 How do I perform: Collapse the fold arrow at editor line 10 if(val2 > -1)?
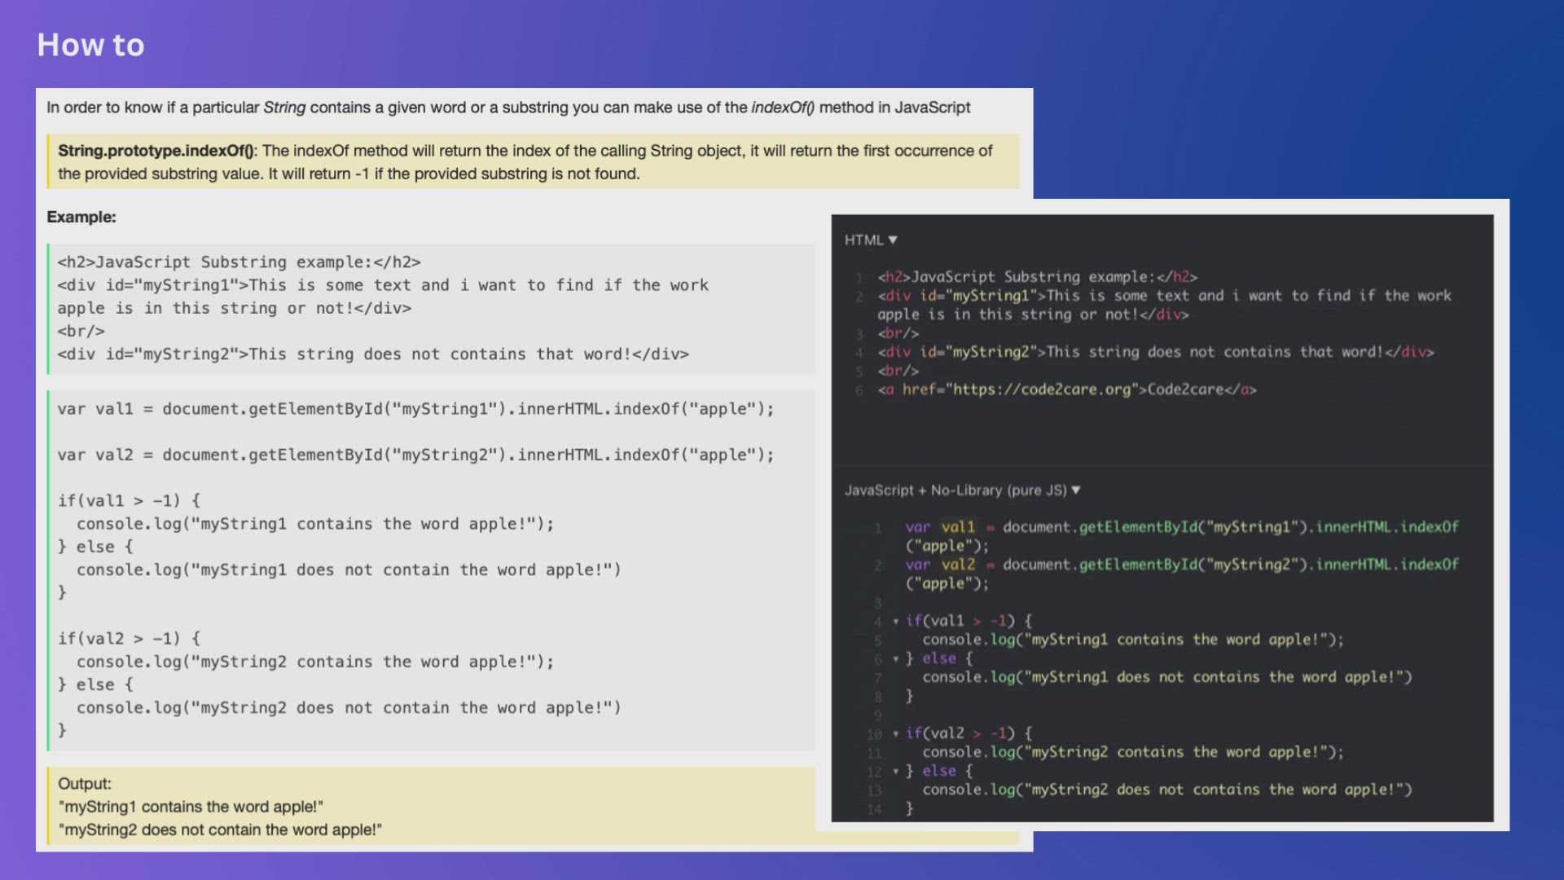tap(895, 733)
